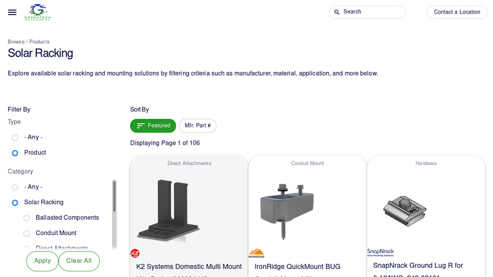Open the K2 Domestic Multi Mount image
Image resolution: width=493 pixels, height=277 pixels.
pyautogui.click(x=168, y=211)
